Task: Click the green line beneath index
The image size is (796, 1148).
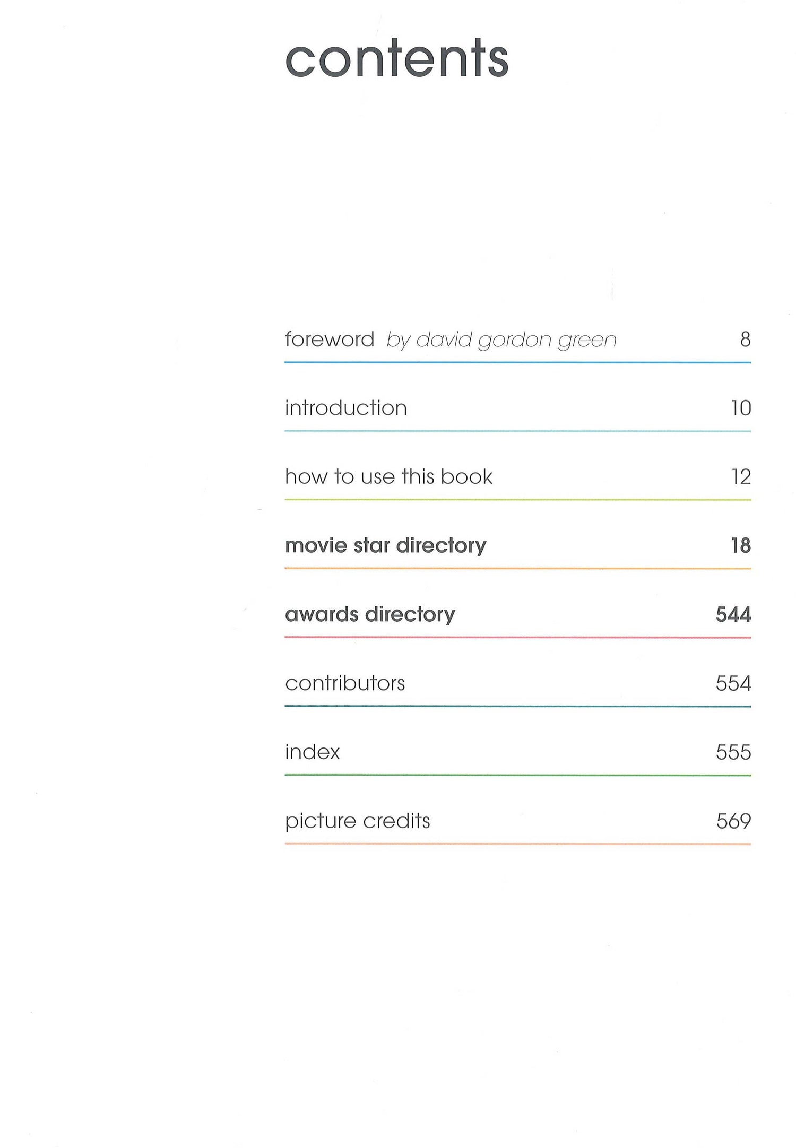Action: [517, 775]
